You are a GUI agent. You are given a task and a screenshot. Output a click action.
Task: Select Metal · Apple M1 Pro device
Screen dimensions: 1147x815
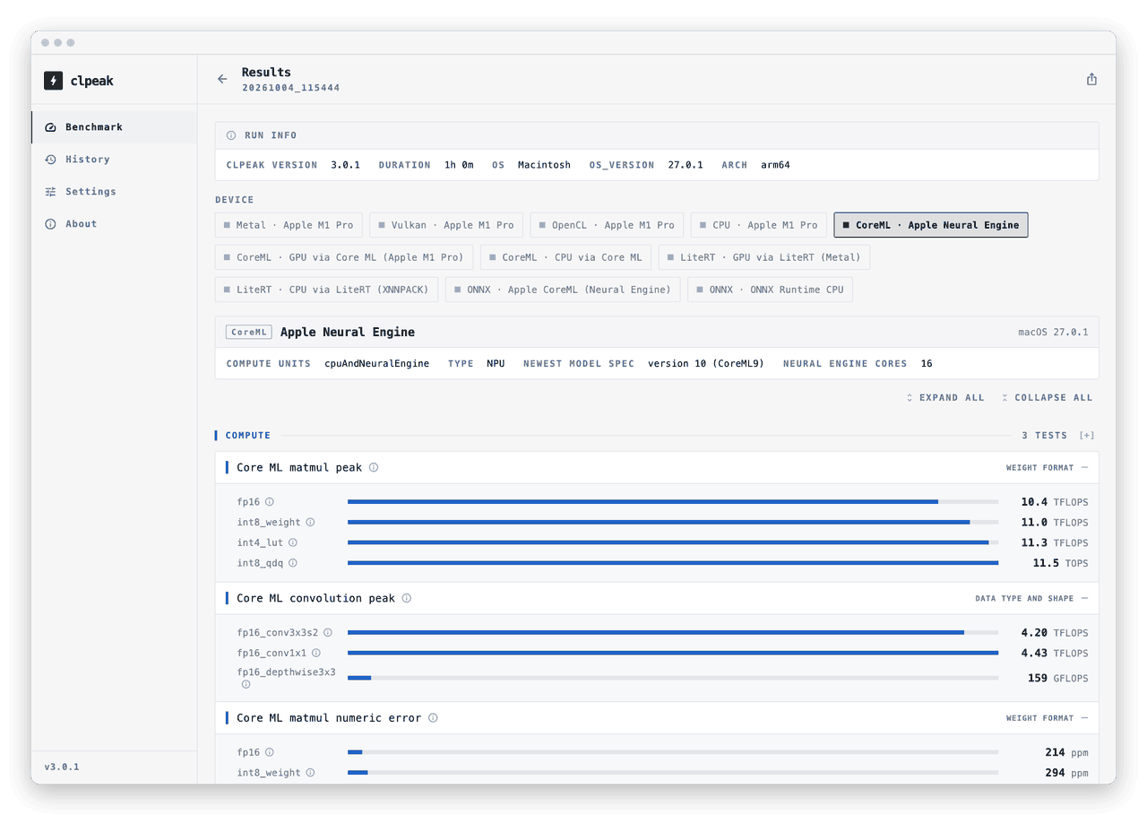289,225
